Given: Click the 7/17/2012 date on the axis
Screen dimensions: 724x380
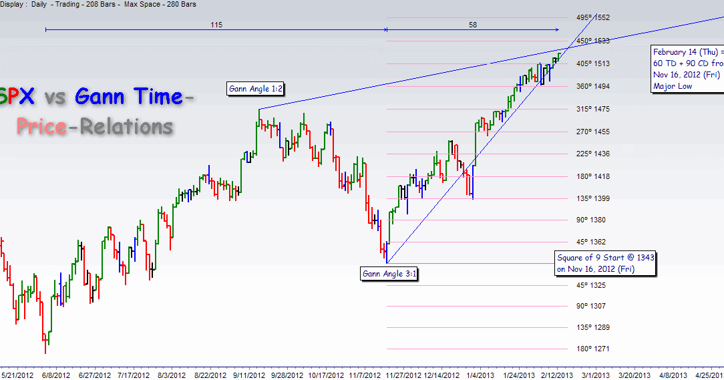Looking at the screenshot, I should point(134,375).
